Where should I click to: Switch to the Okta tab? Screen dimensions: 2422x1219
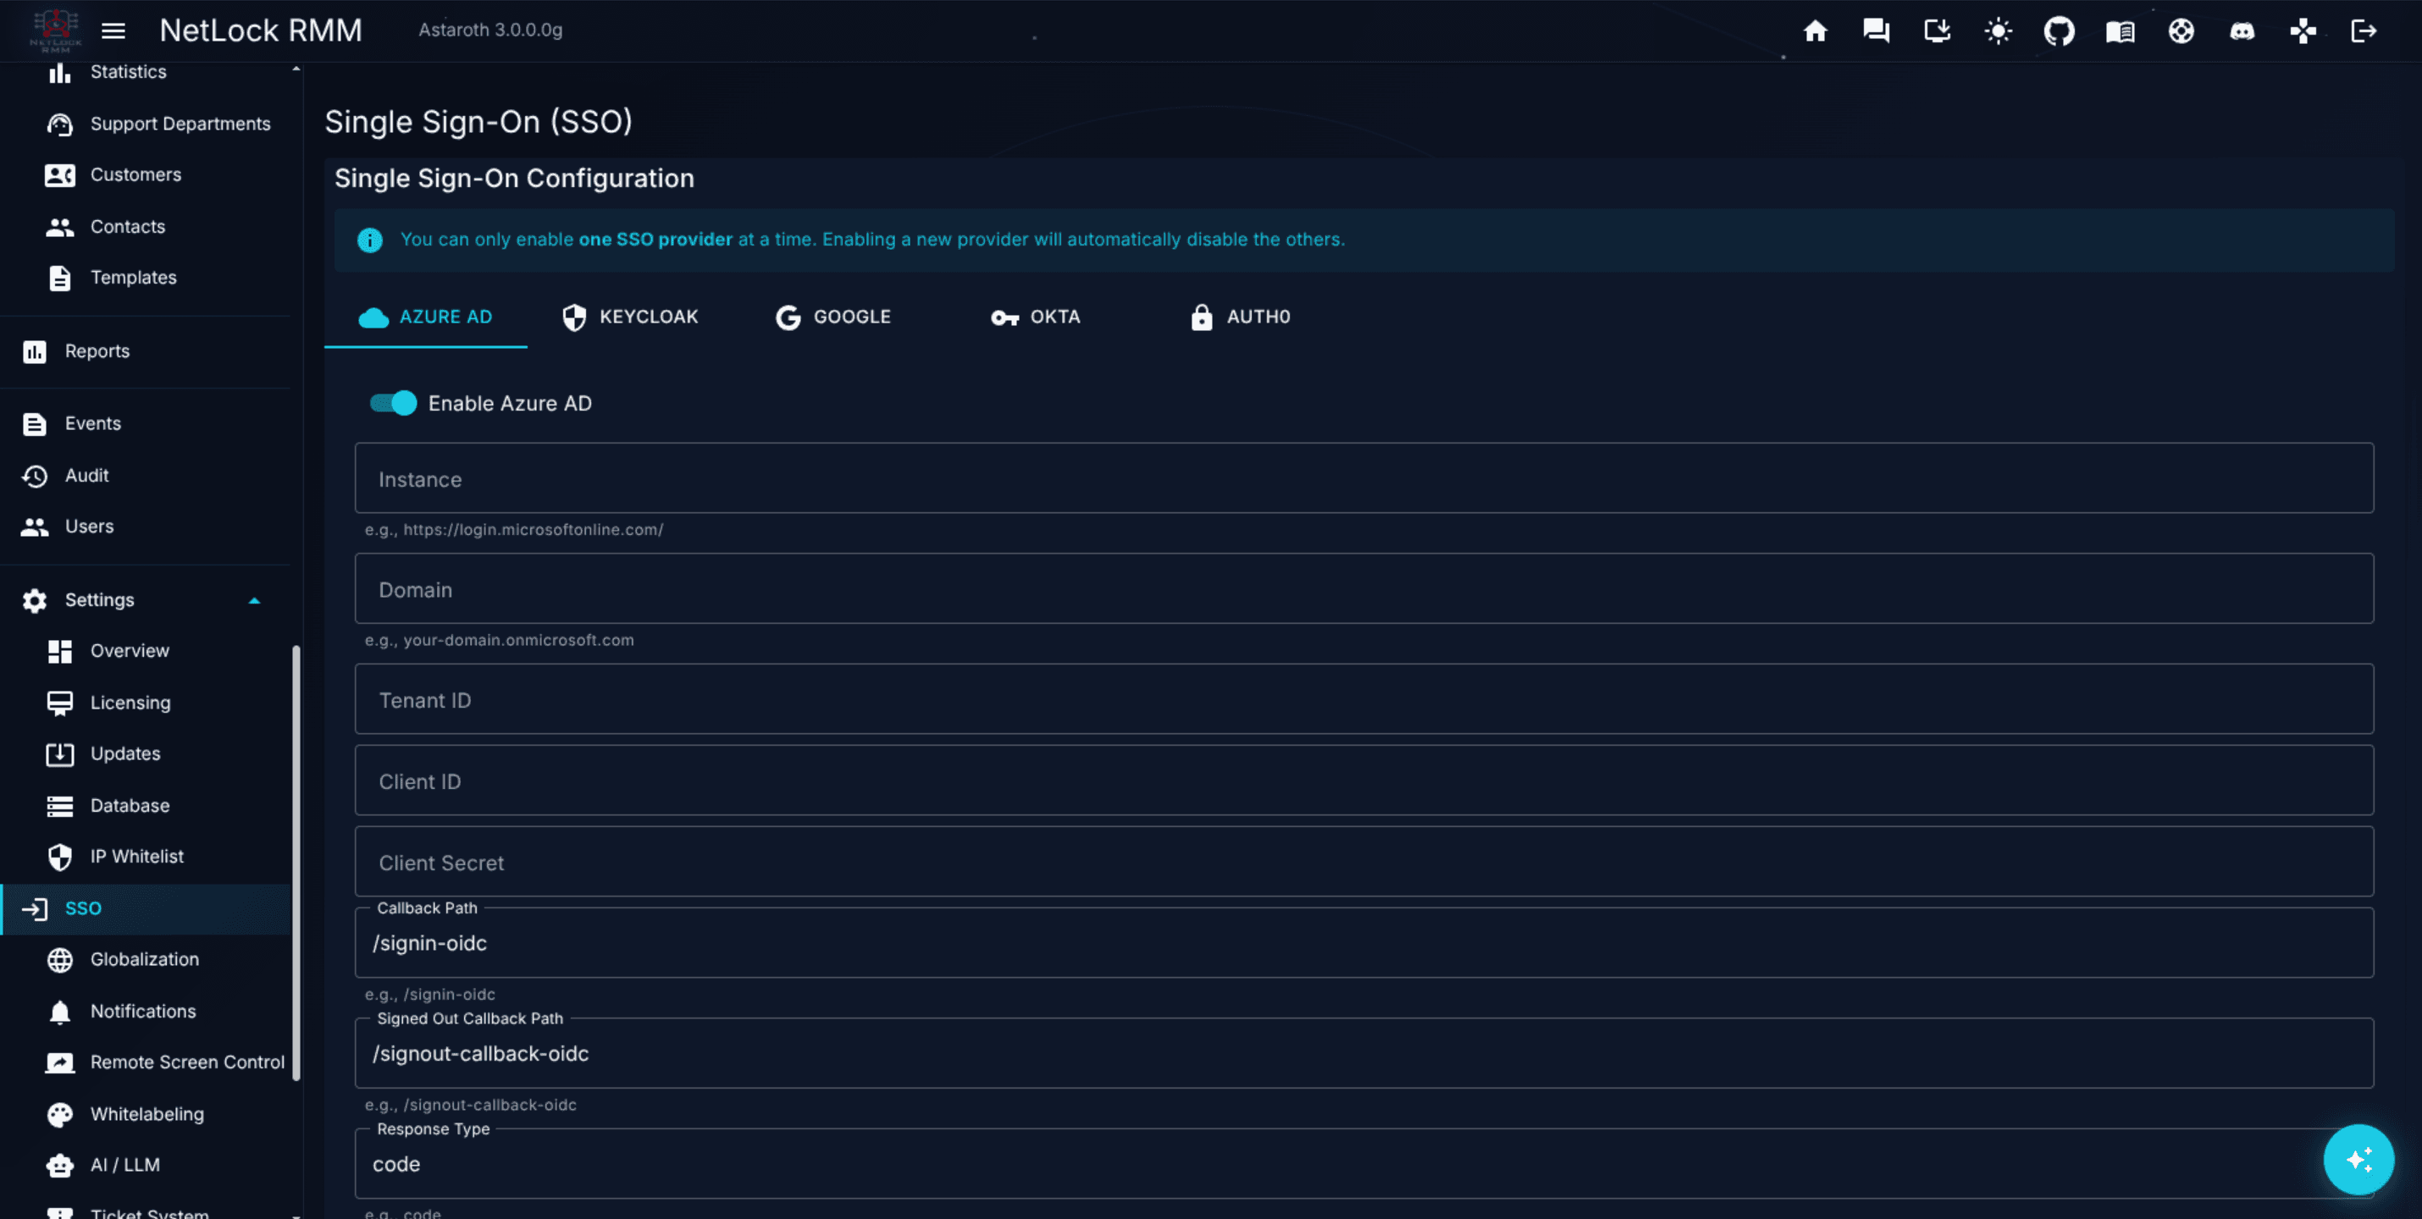click(x=1035, y=317)
